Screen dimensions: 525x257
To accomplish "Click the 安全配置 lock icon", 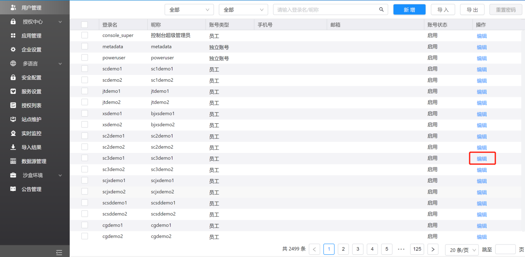I will coord(13,78).
